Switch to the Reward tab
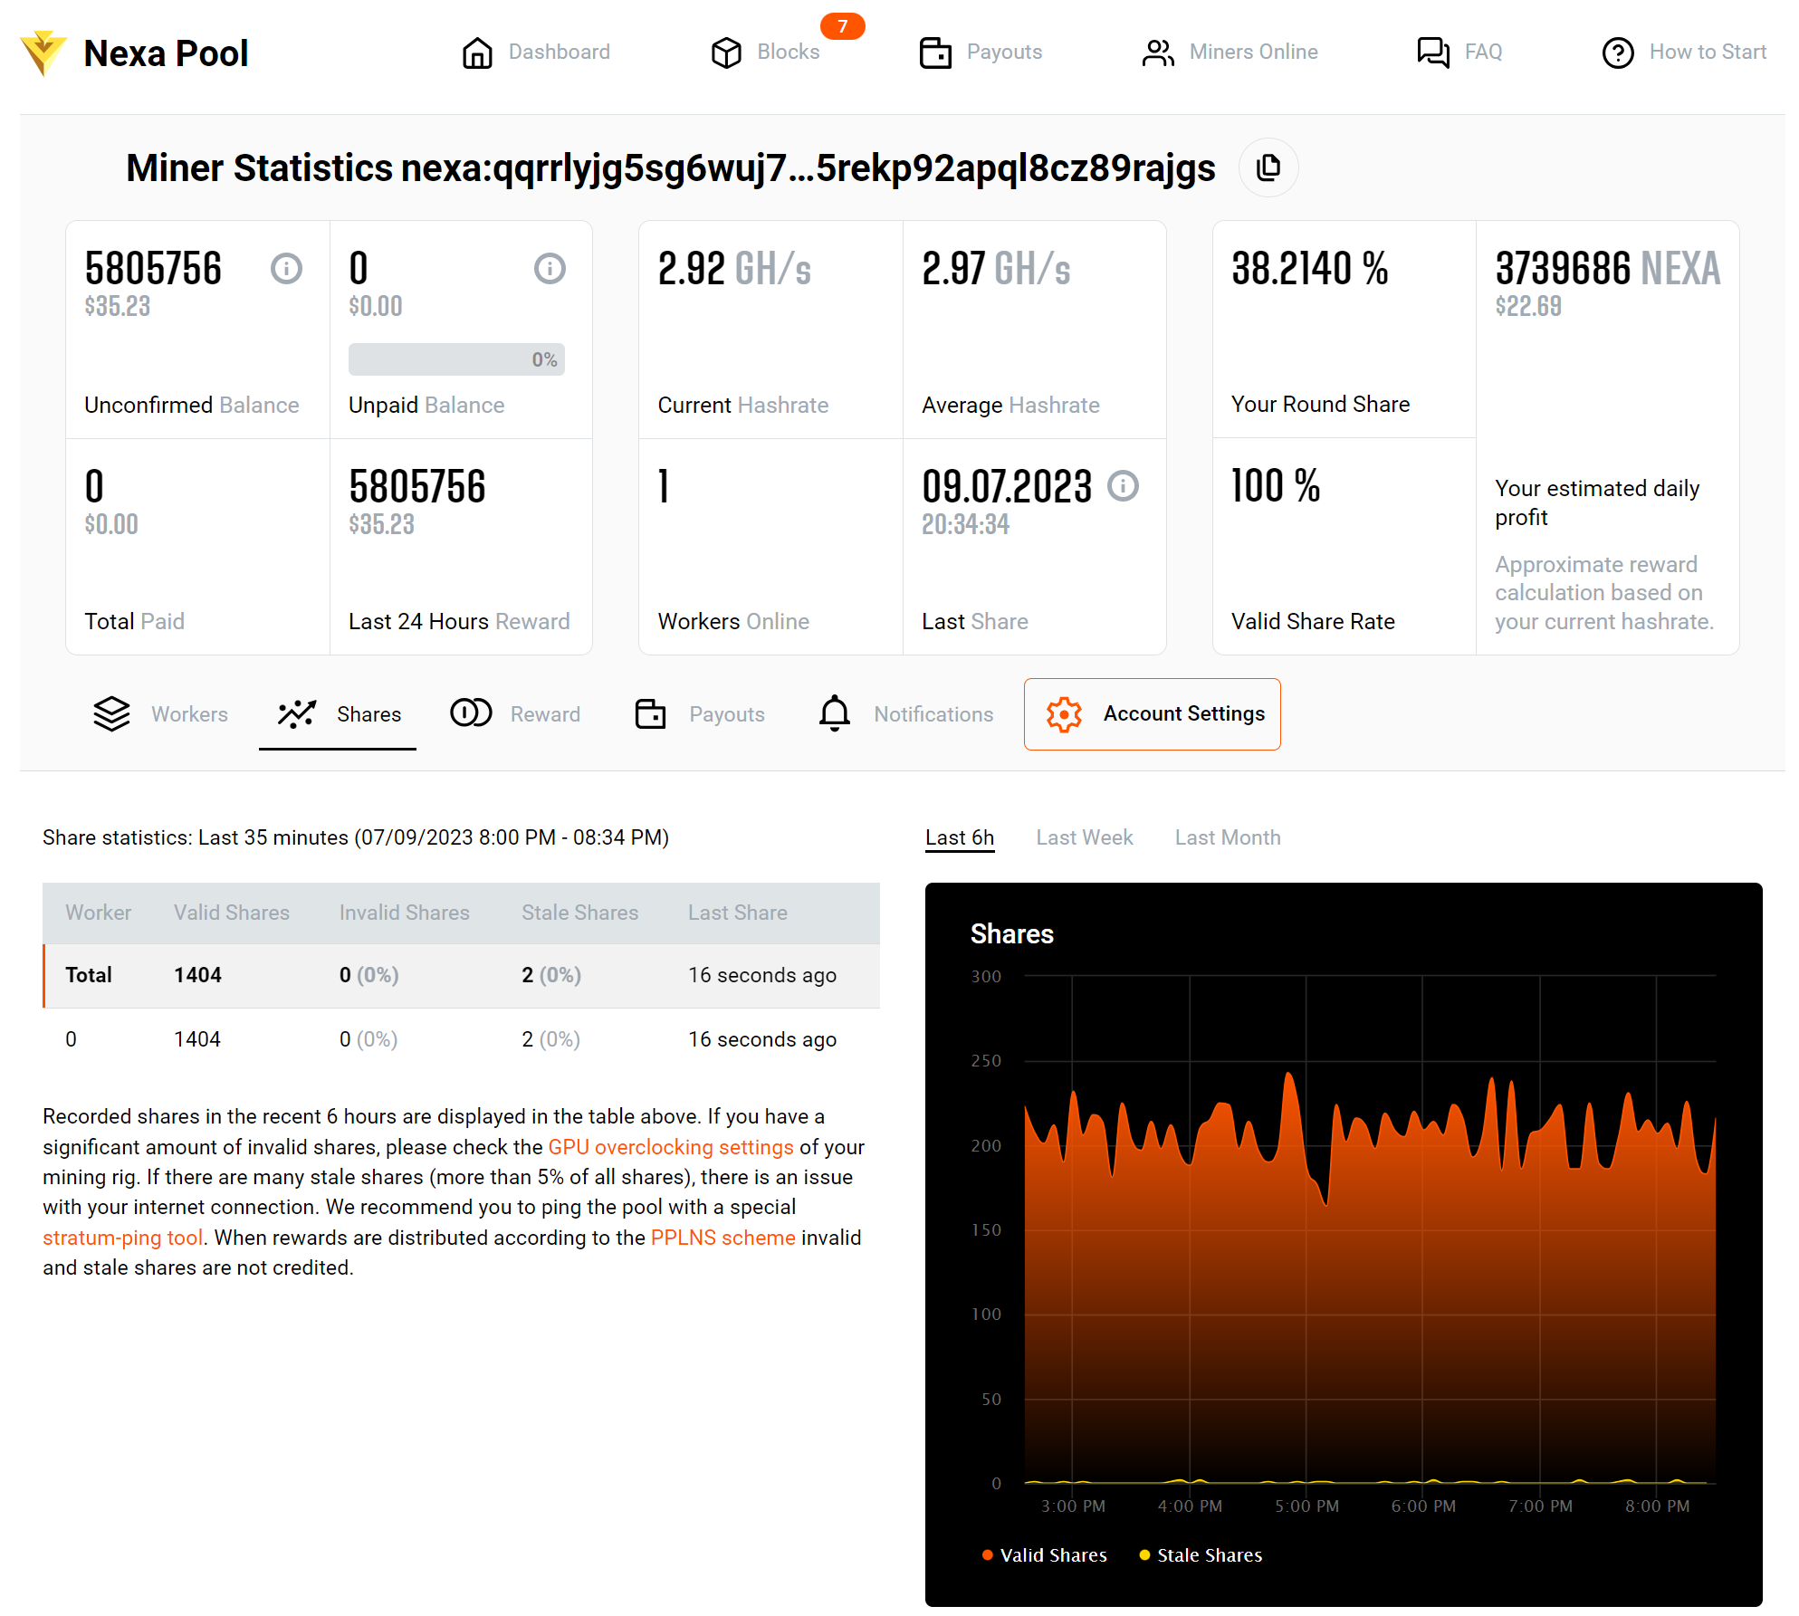 (518, 714)
